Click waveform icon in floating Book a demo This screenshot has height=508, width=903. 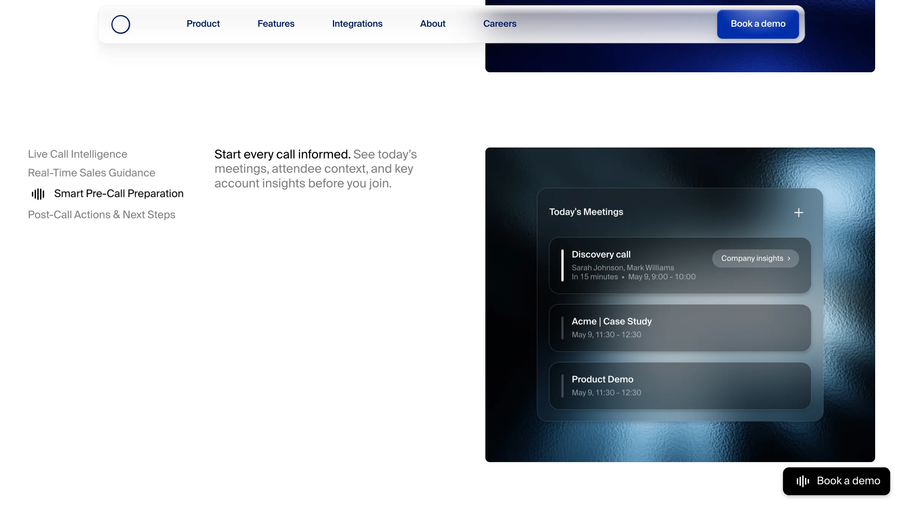803,481
